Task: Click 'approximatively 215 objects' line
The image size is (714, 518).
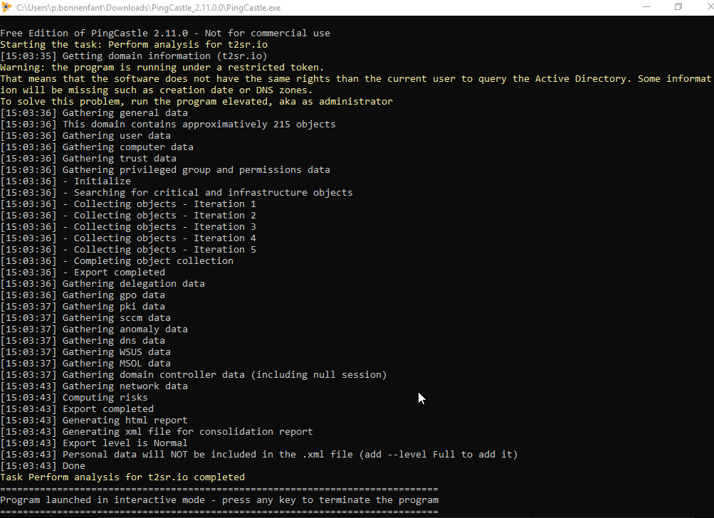Action: click(x=168, y=125)
